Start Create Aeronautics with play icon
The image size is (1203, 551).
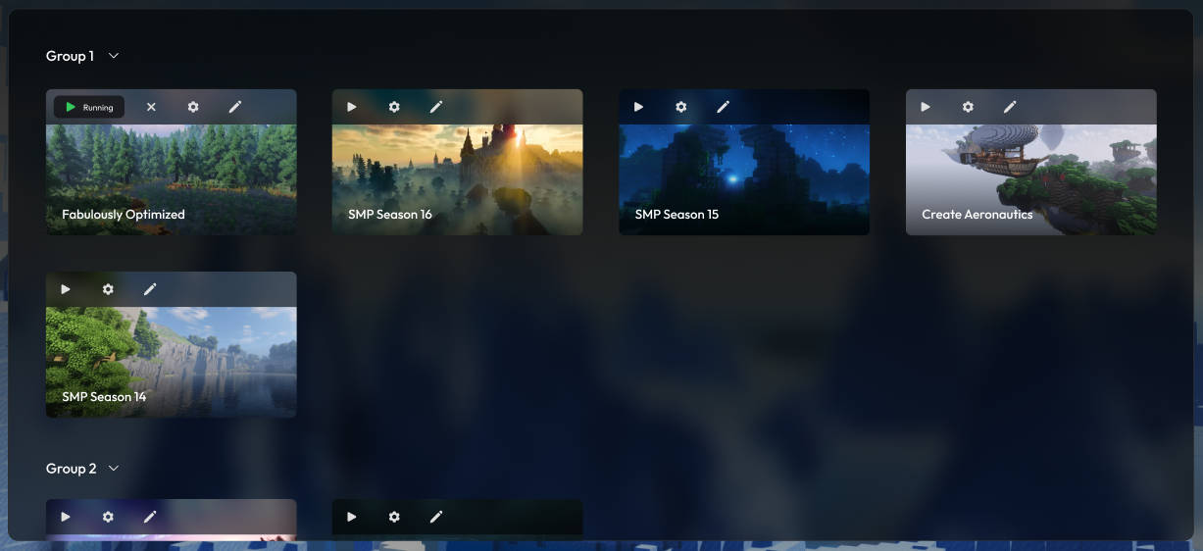[x=926, y=107]
